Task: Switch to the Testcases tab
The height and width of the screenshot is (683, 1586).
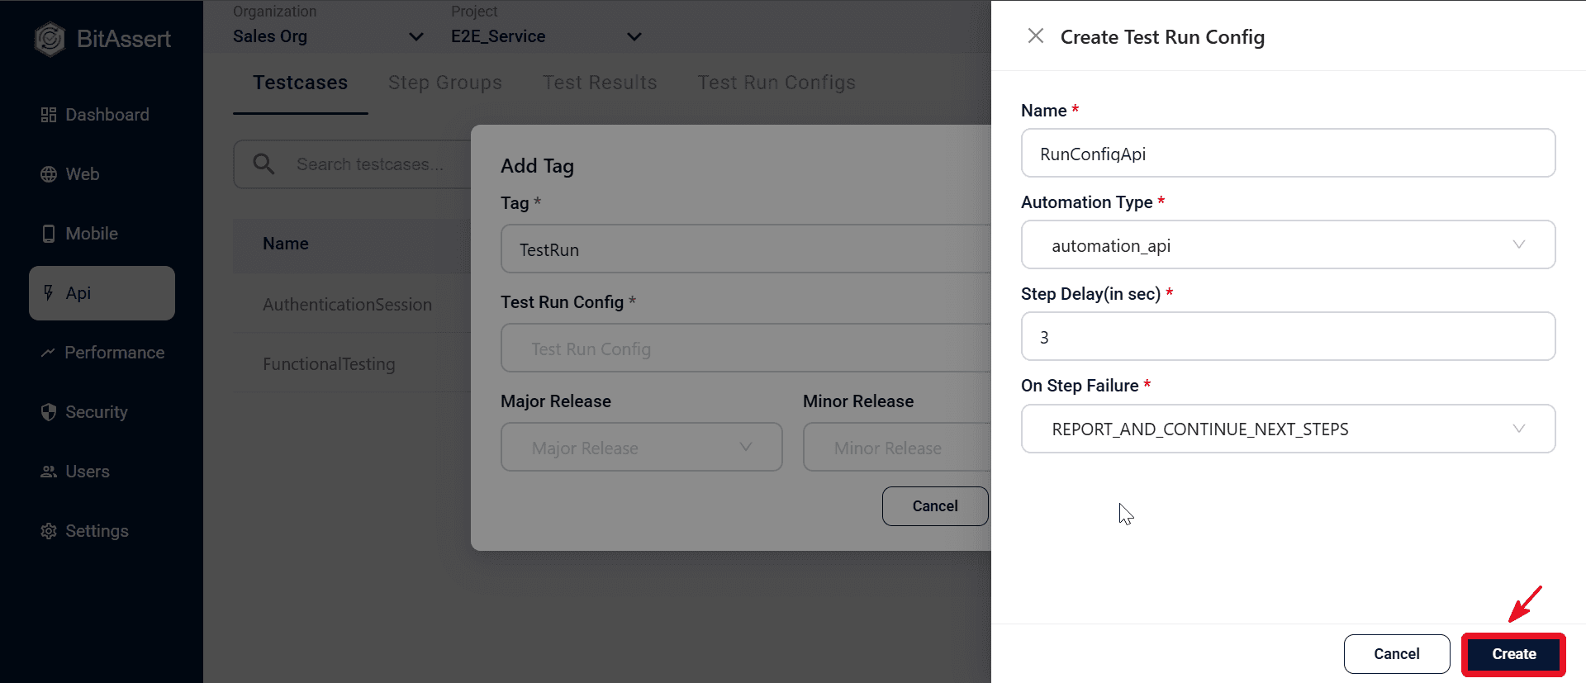Action: [301, 83]
